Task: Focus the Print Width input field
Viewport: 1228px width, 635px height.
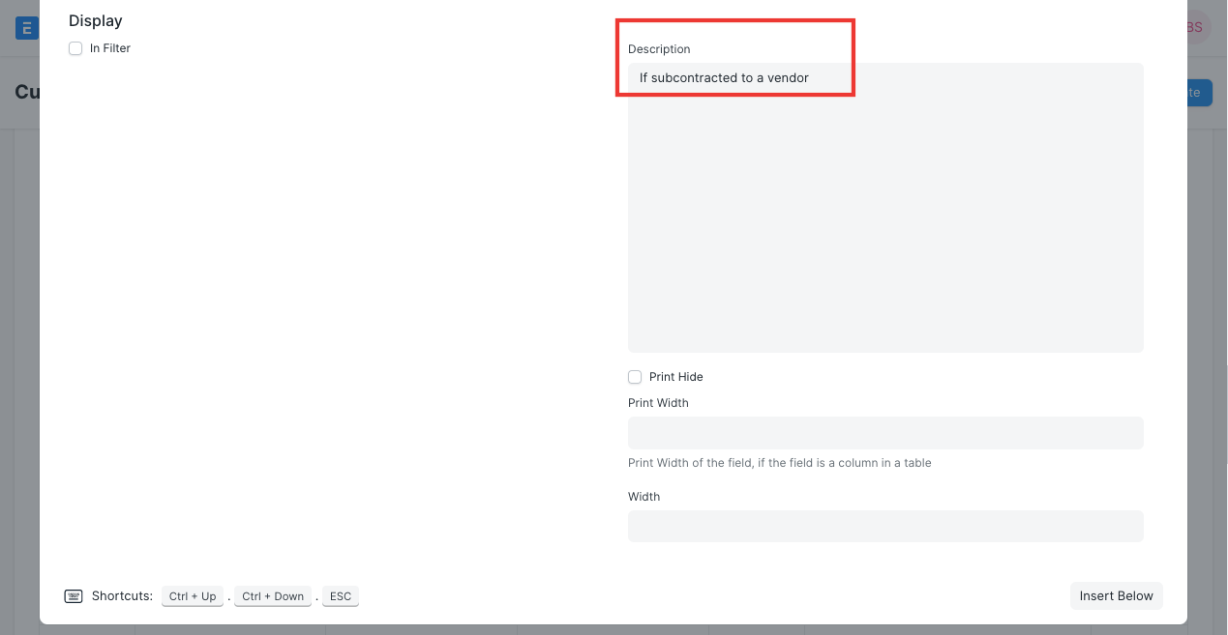Action: 885,433
